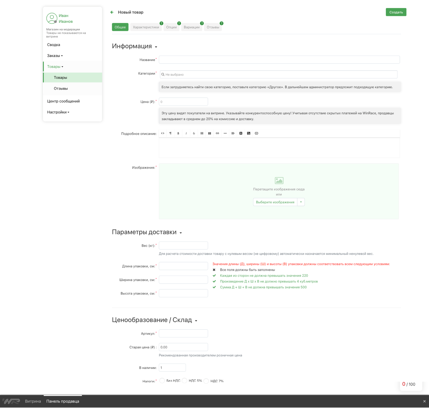Screen dimensions: 429x408
Task: Open the image source dropdown arrow
Action: tap(301, 202)
